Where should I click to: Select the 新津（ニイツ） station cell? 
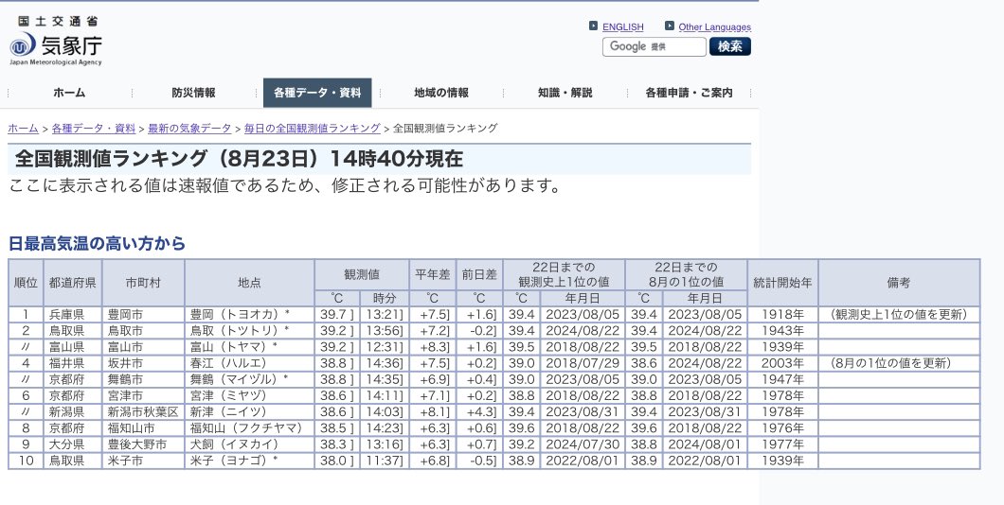[249, 412]
